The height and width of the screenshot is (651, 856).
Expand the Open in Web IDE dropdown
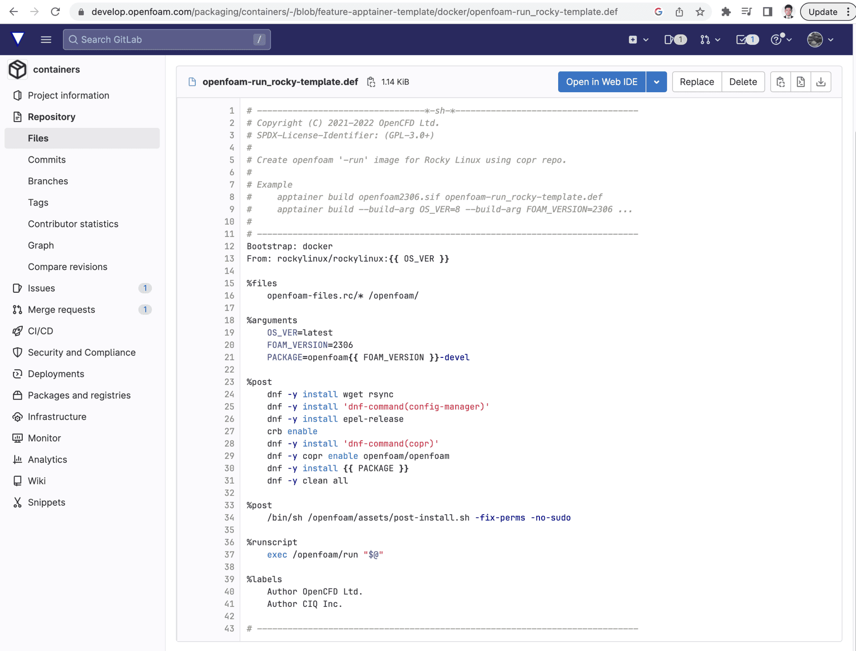[x=656, y=82]
